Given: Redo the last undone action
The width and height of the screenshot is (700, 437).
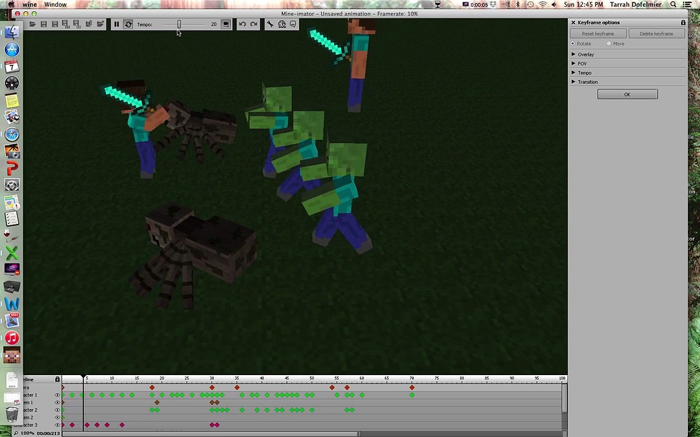Looking at the screenshot, I should pyautogui.click(x=254, y=24).
